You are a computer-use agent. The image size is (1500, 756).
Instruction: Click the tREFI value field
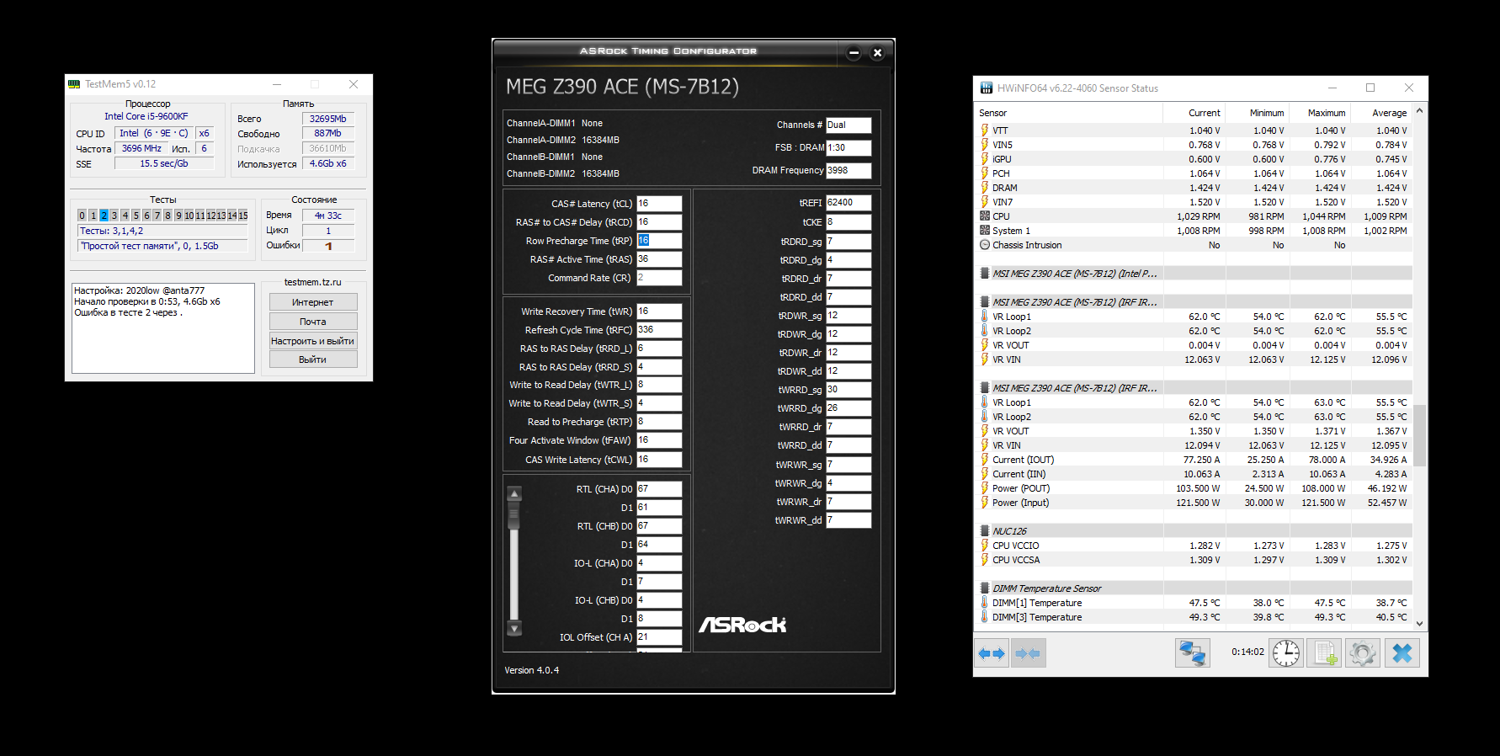pos(848,203)
